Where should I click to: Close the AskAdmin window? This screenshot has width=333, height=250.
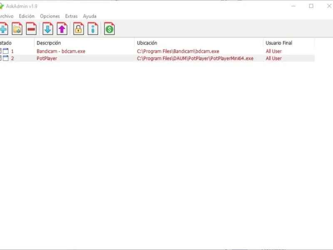(329, 6)
